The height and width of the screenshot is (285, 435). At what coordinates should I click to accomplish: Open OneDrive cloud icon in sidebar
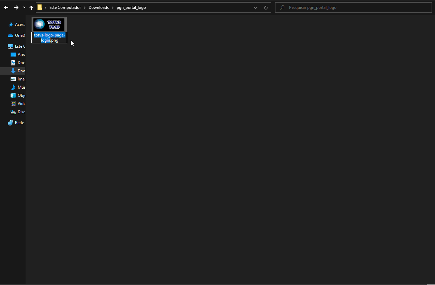click(11, 35)
